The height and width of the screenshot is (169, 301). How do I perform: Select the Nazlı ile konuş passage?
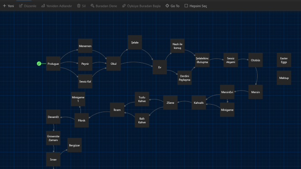pyautogui.click(x=177, y=46)
